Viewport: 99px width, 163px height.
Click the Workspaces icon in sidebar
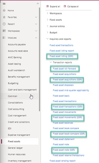[4, 31]
